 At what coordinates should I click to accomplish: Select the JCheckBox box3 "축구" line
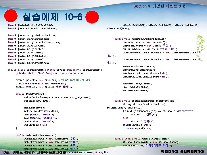point(52,146)
